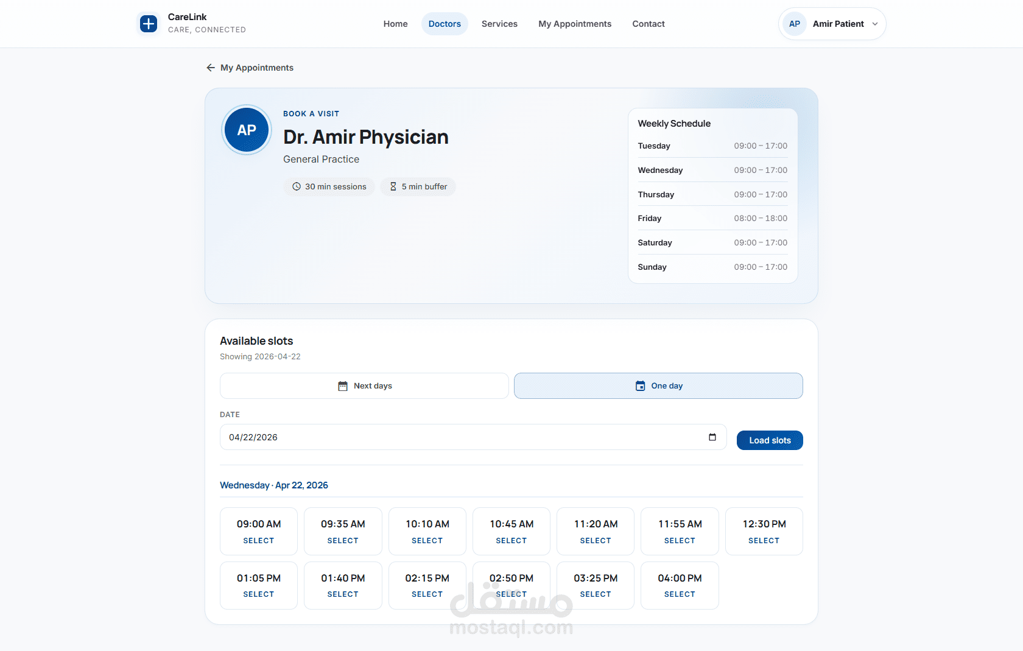The width and height of the screenshot is (1023, 651).
Task: Open the Services nav item
Action: [499, 24]
